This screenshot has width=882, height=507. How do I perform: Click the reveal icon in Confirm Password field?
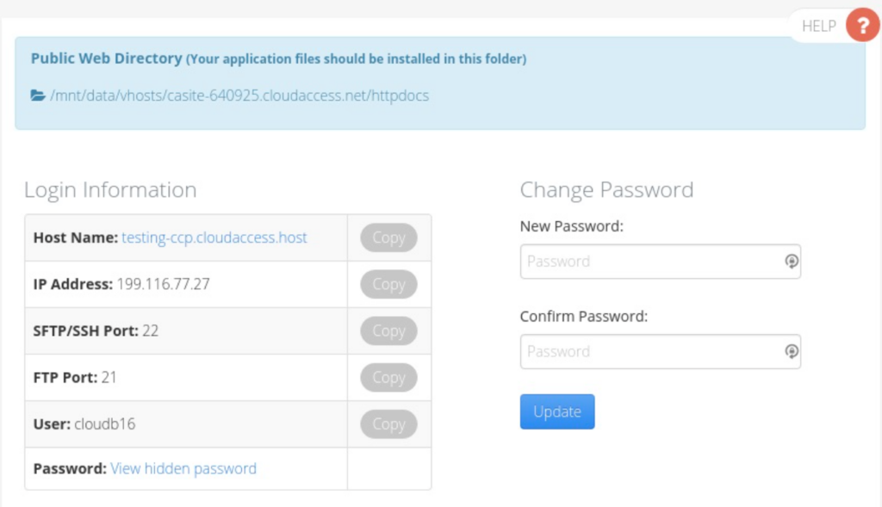(790, 351)
